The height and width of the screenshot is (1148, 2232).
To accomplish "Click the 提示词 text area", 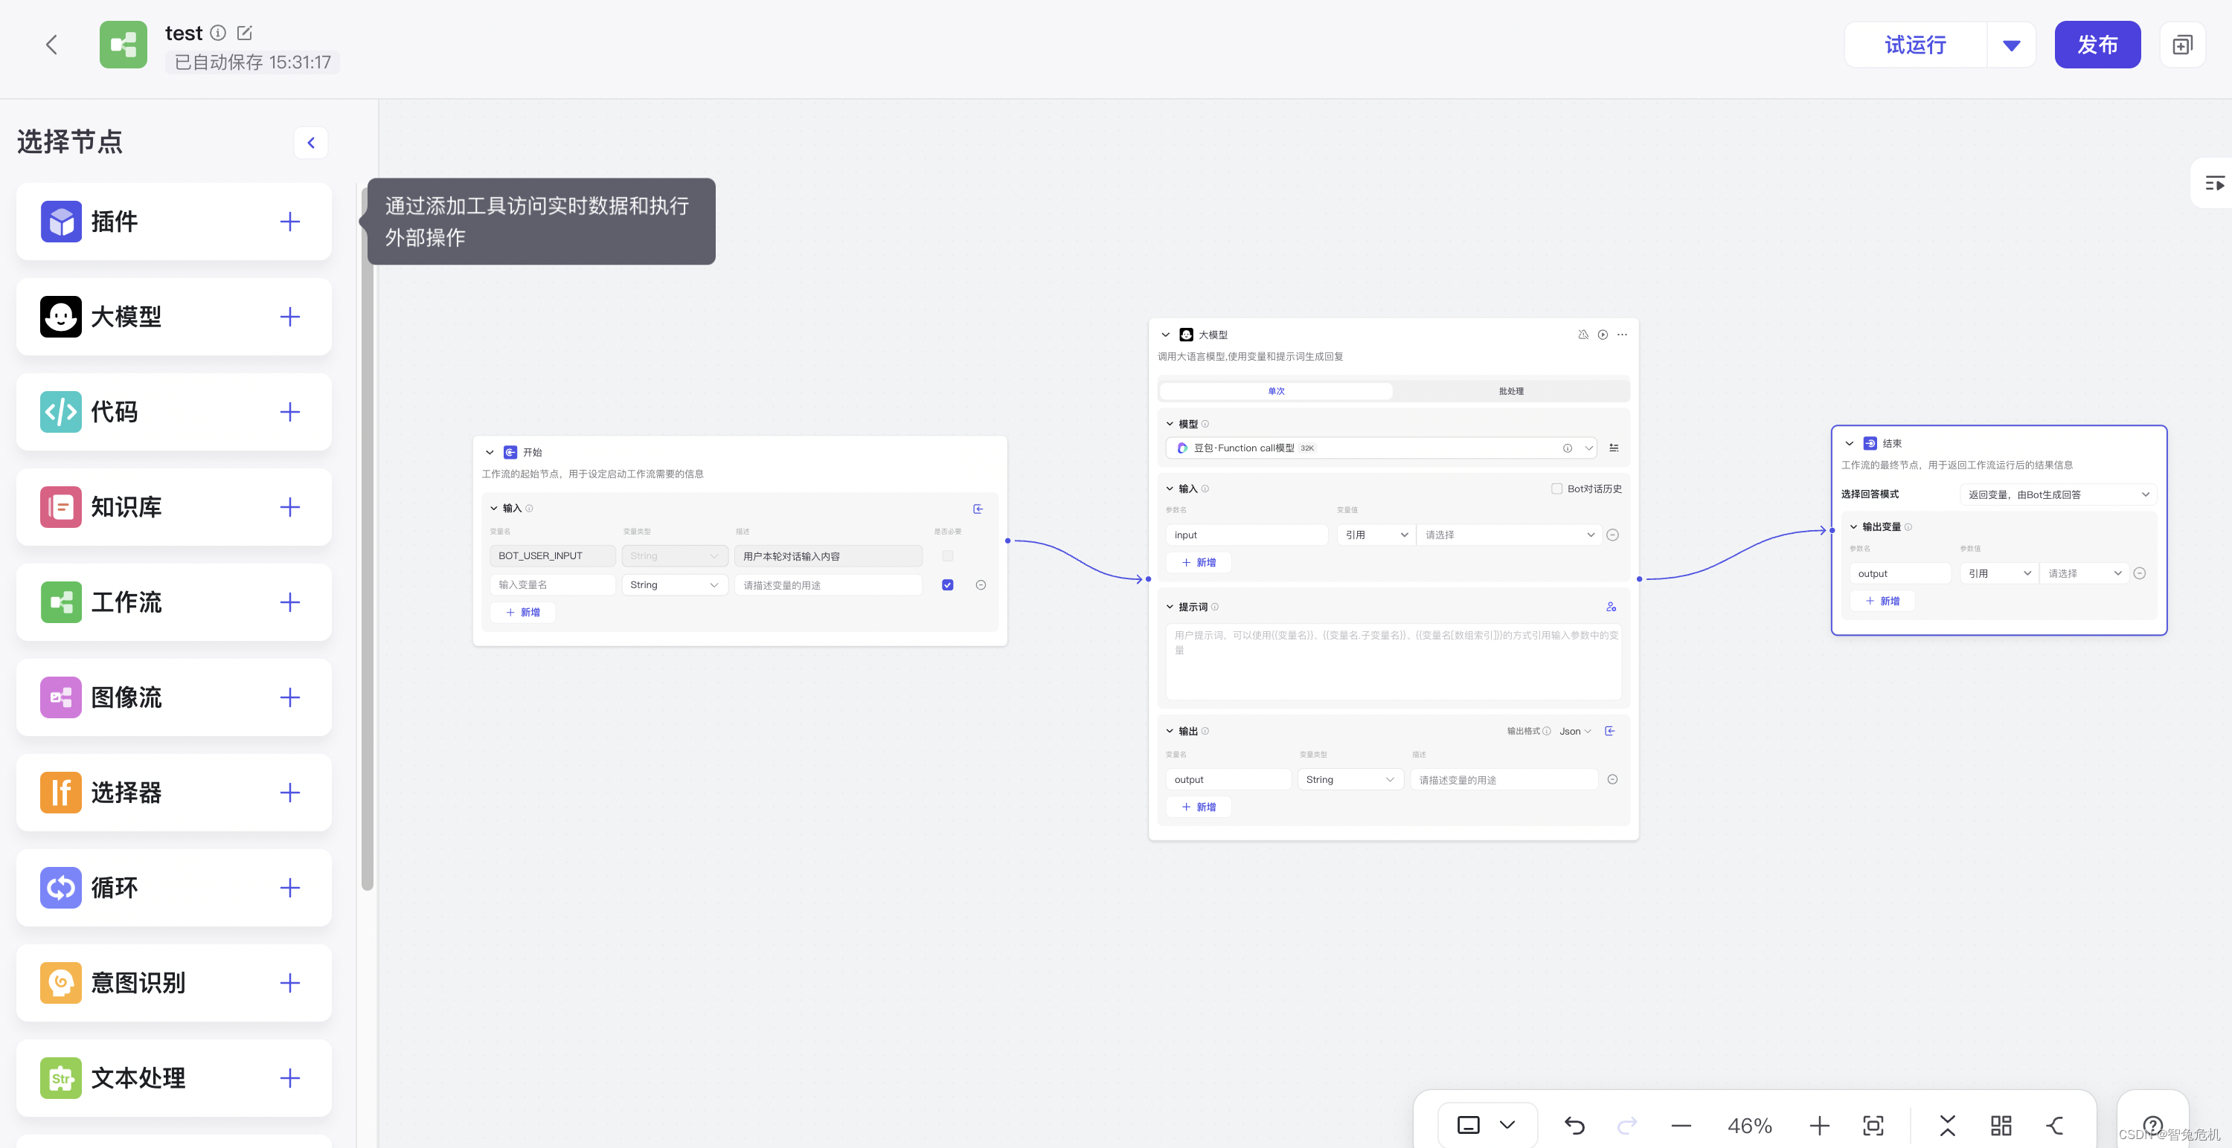I will pyautogui.click(x=1393, y=662).
